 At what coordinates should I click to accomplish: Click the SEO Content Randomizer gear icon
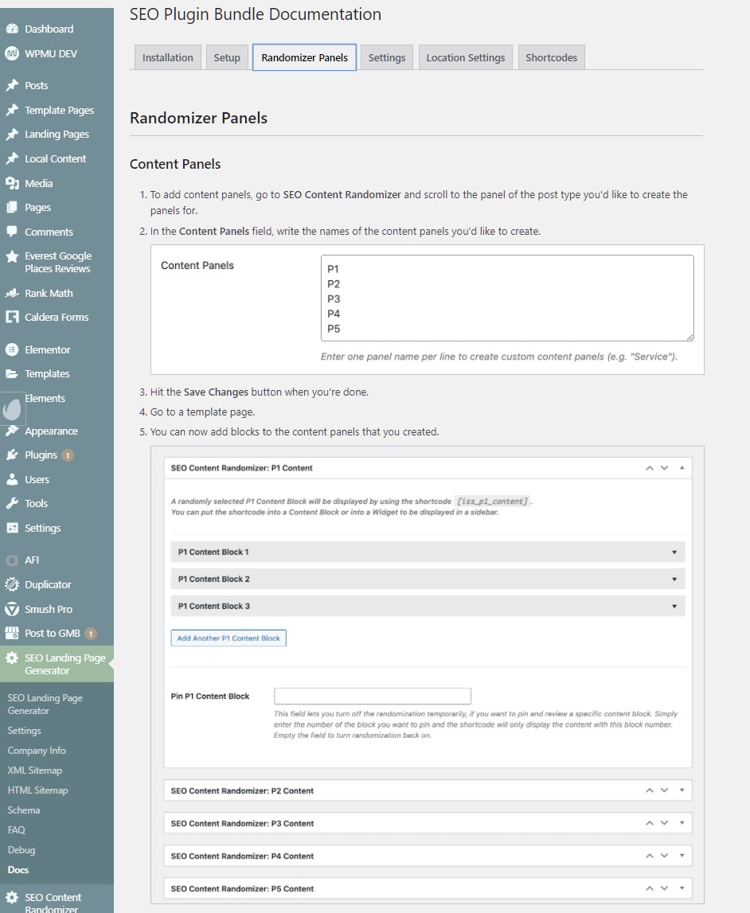coord(12,897)
